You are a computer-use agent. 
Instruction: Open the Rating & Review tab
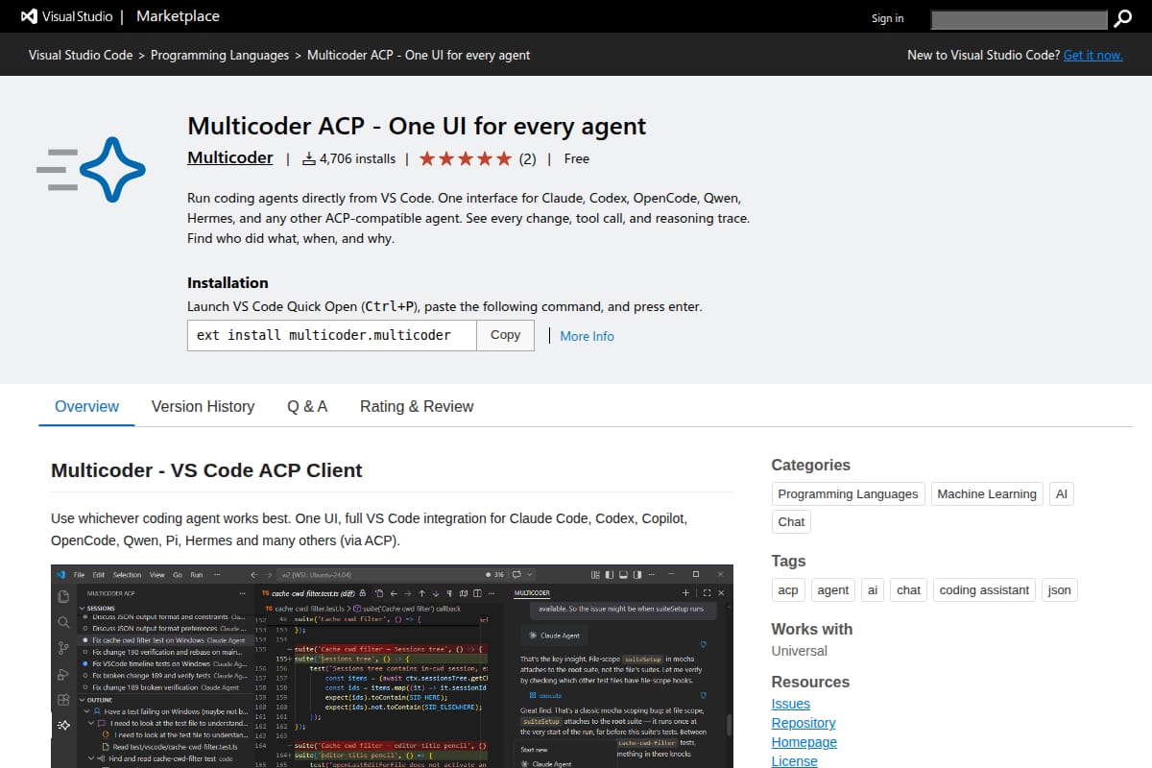[x=417, y=406]
